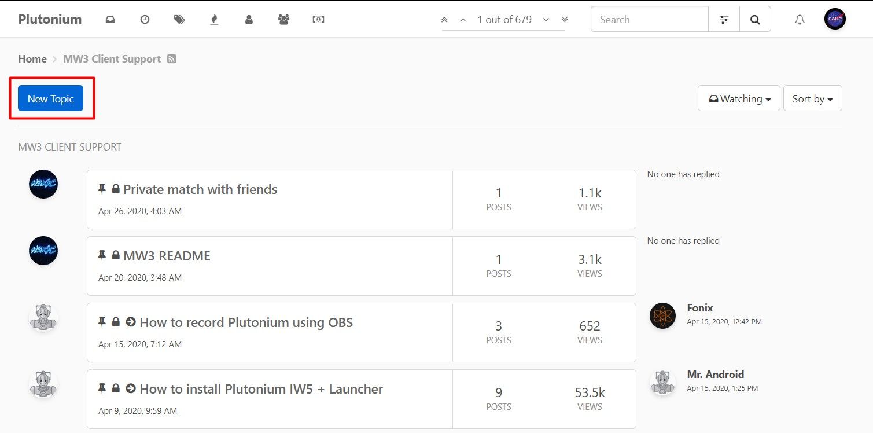Click the '1 out of 679' pagination indicator
The width and height of the screenshot is (873, 433).
point(504,20)
